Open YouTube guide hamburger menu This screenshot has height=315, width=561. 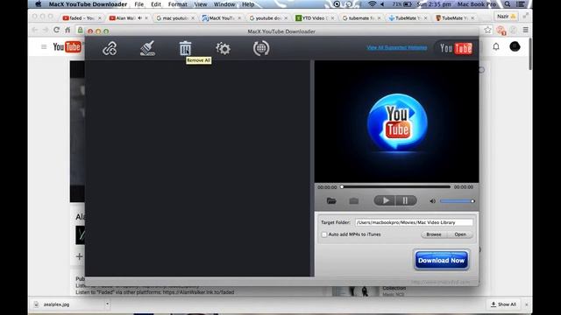pos(44,46)
